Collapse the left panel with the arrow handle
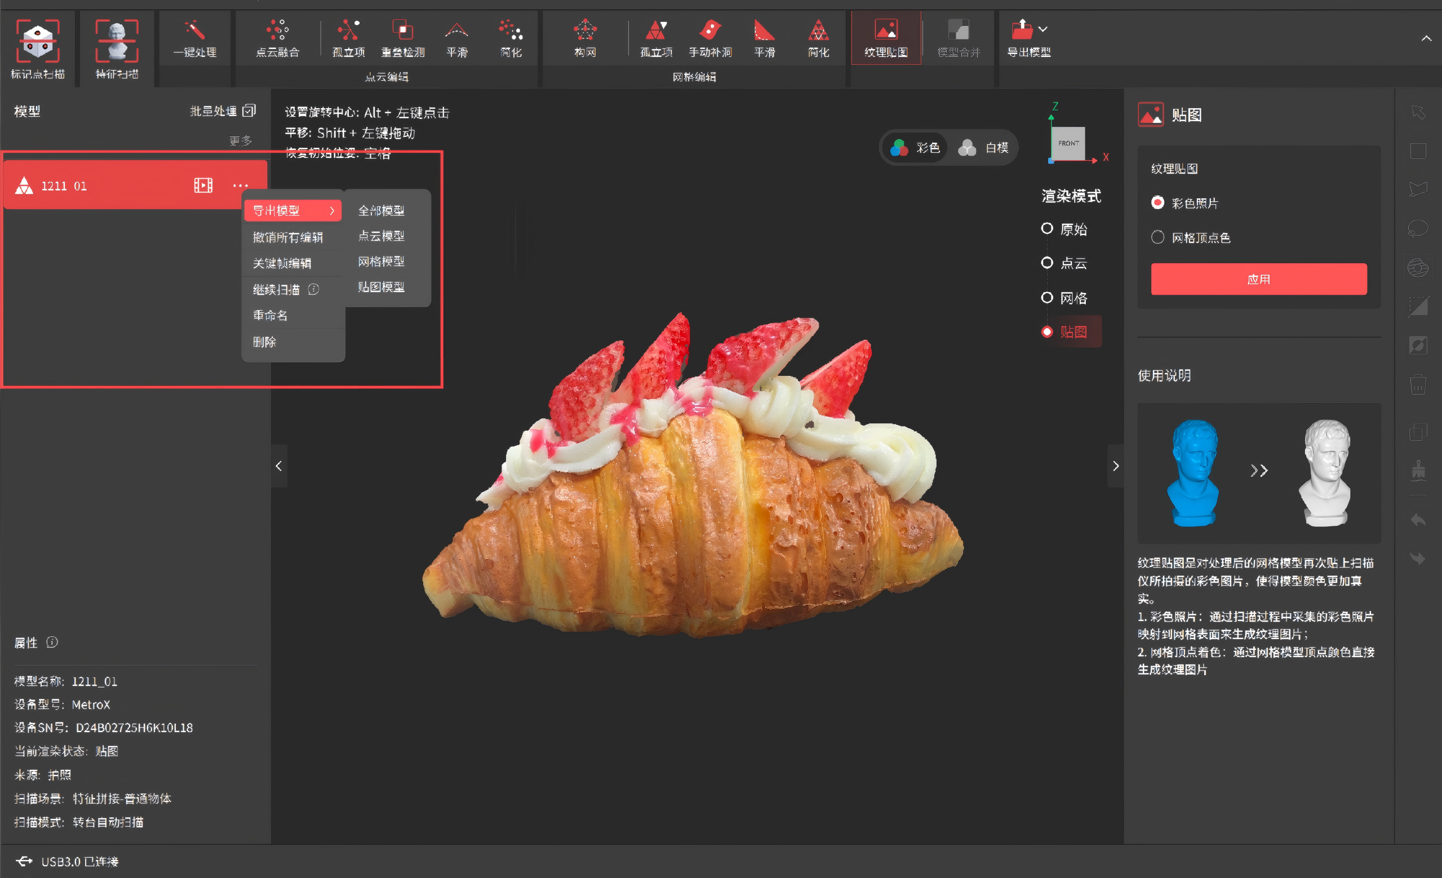 pos(278,466)
